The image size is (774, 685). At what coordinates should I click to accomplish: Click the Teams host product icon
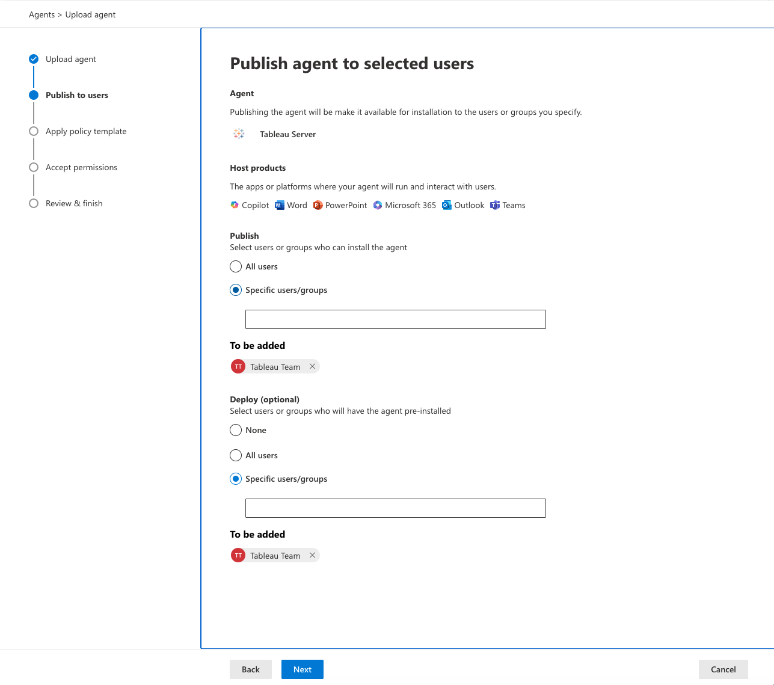(494, 205)
